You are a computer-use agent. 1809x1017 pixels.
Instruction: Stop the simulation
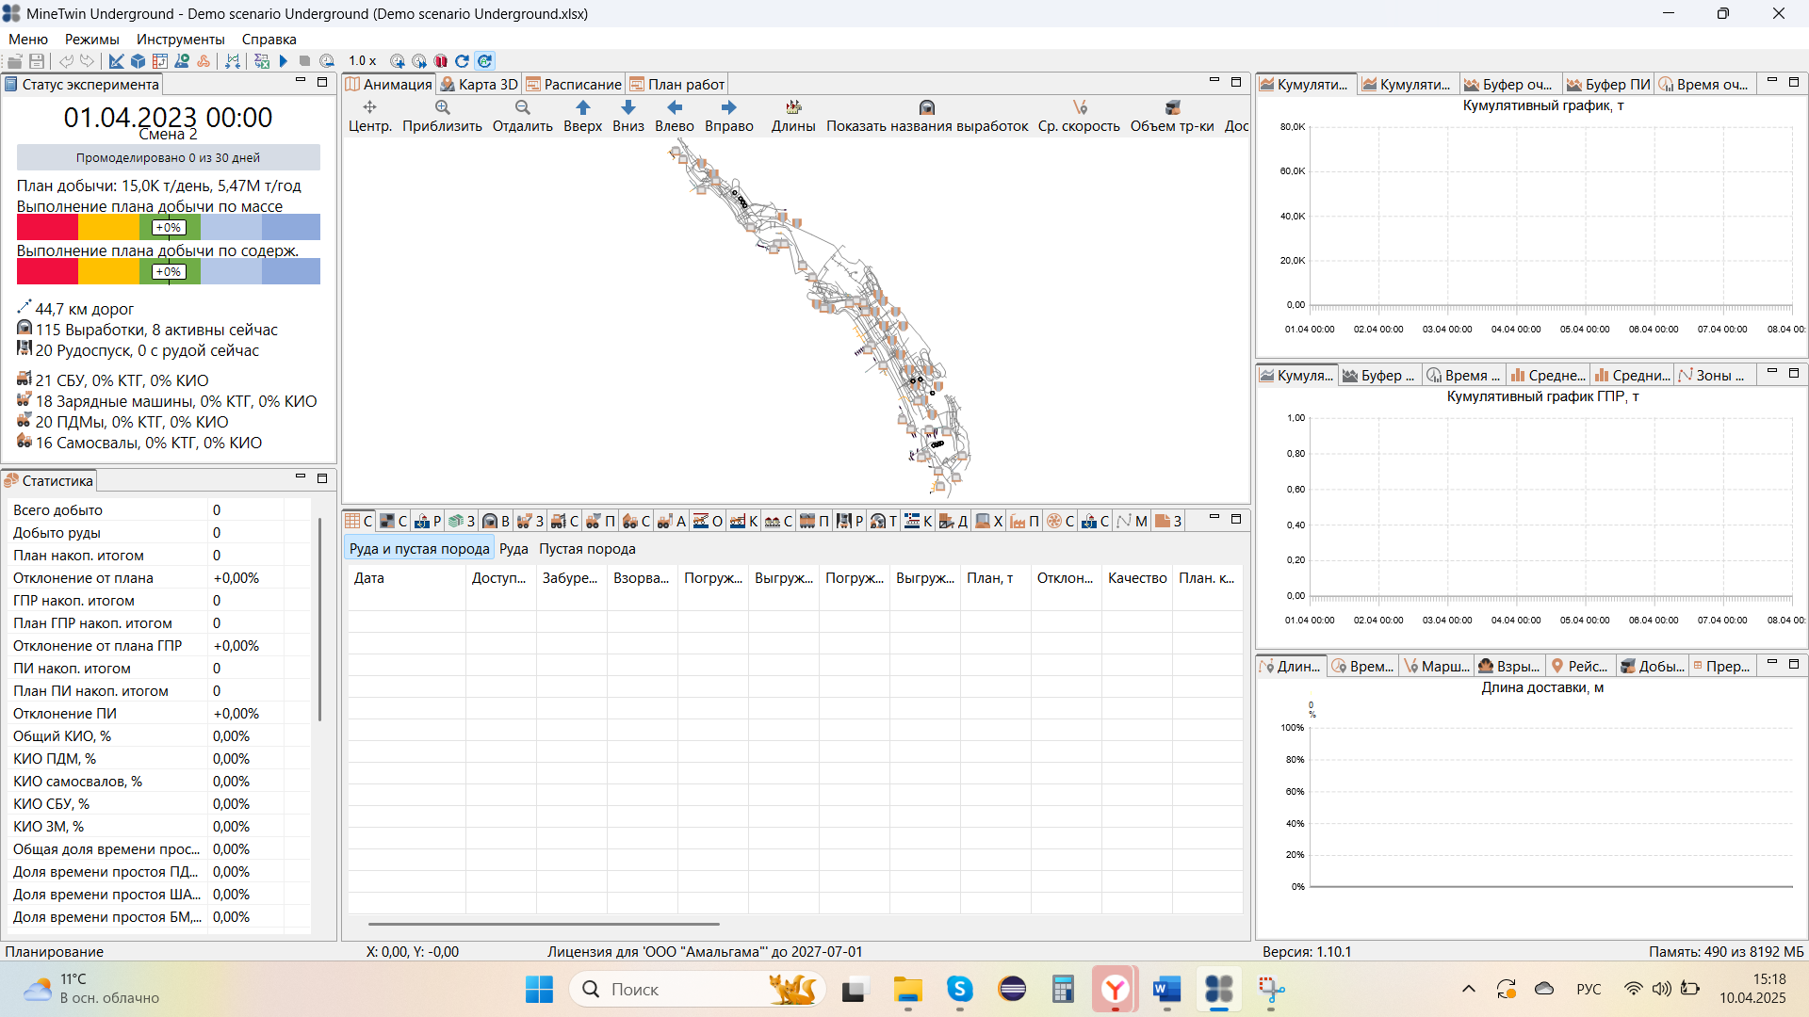click(305, 61)
